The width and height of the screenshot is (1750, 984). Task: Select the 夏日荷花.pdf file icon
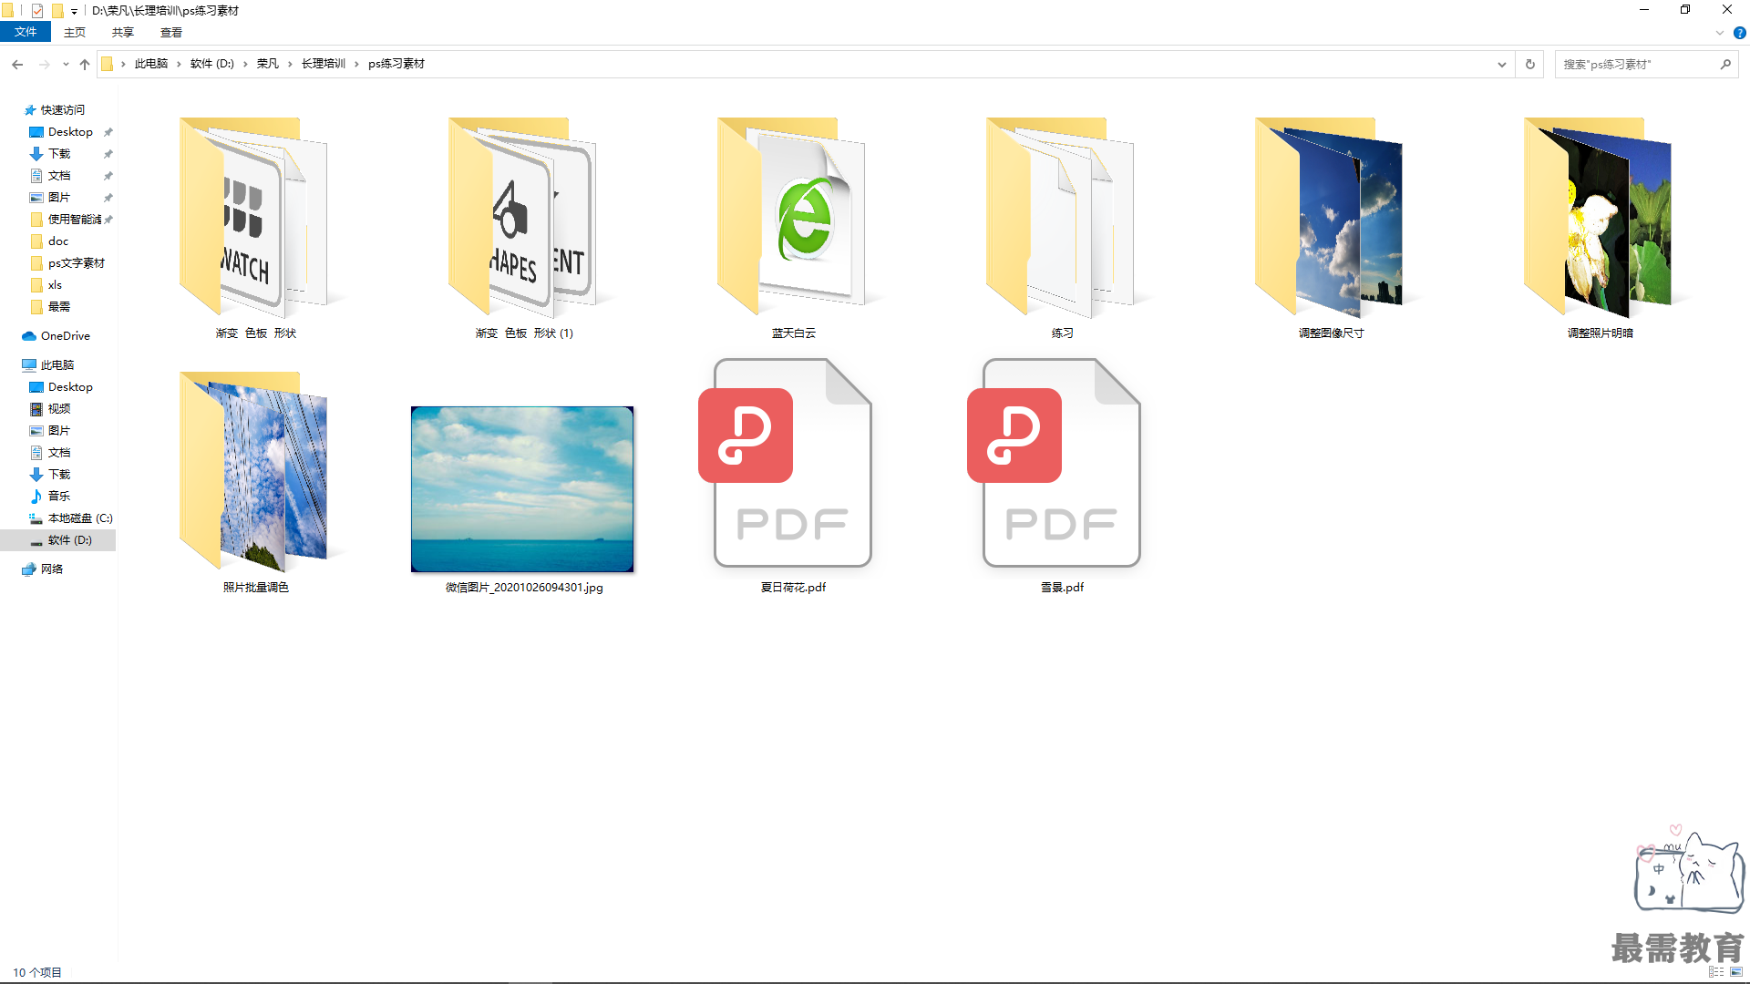[x=785, y=463]
